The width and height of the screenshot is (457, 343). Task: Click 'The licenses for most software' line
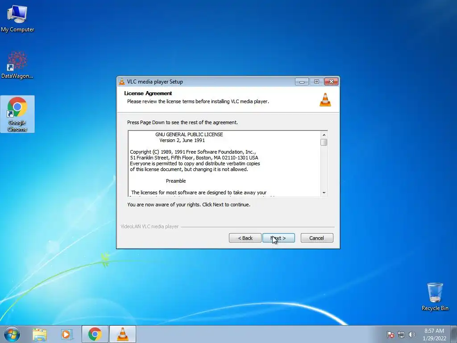pos(199,192)
